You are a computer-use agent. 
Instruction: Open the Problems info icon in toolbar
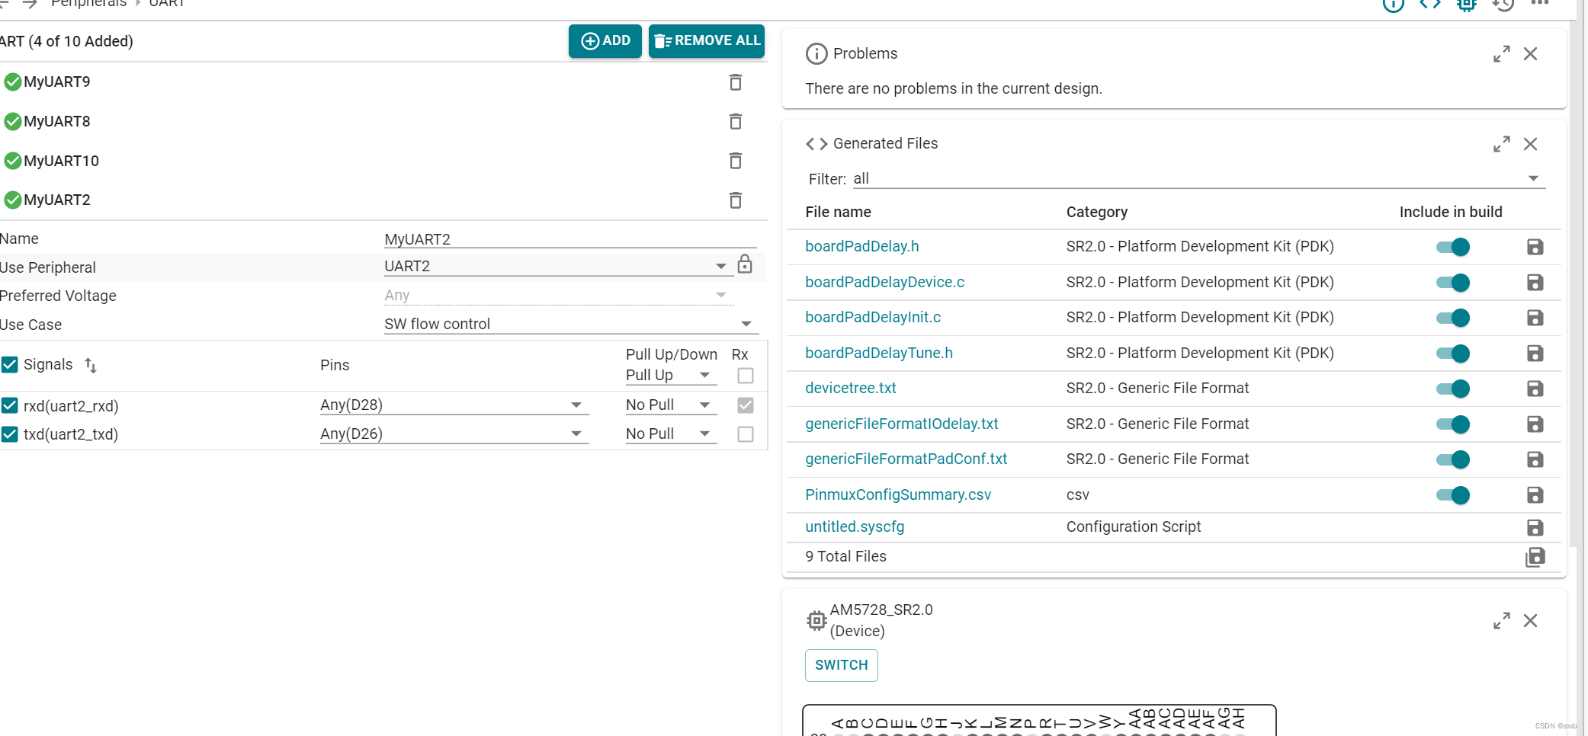(1393, 4)
